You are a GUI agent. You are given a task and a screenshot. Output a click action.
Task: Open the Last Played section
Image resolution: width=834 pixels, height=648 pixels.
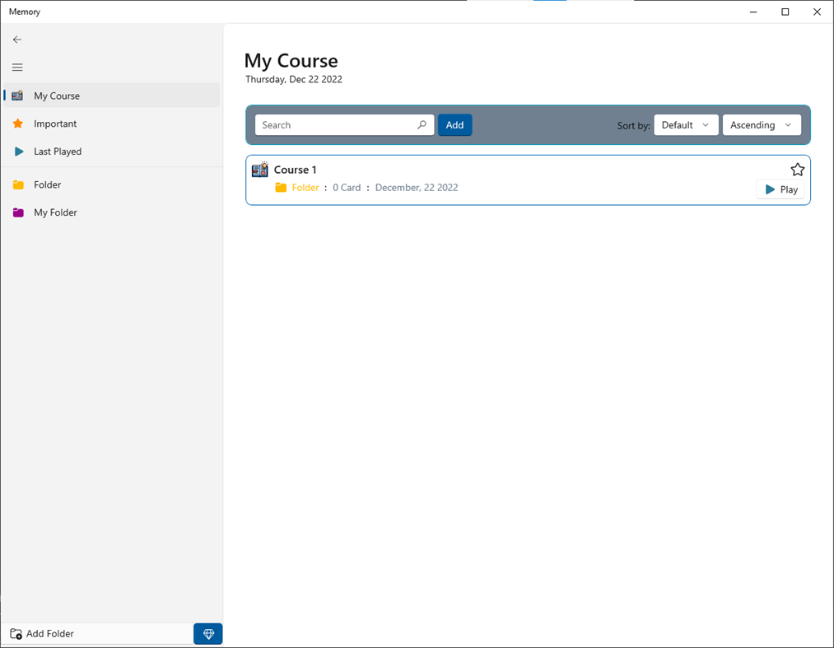pyautogui.click(x=112, y=152)
